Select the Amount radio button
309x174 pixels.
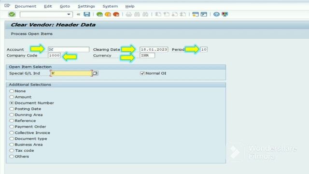(x=12, y=97)
